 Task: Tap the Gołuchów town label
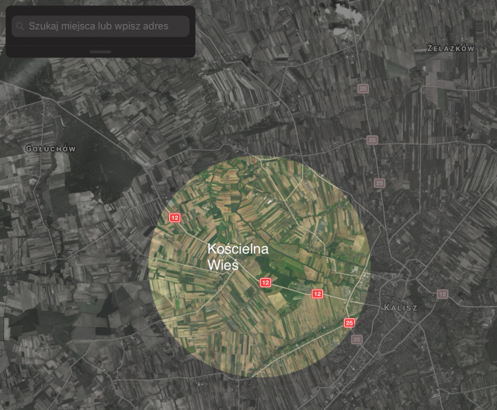pos(50,148)
